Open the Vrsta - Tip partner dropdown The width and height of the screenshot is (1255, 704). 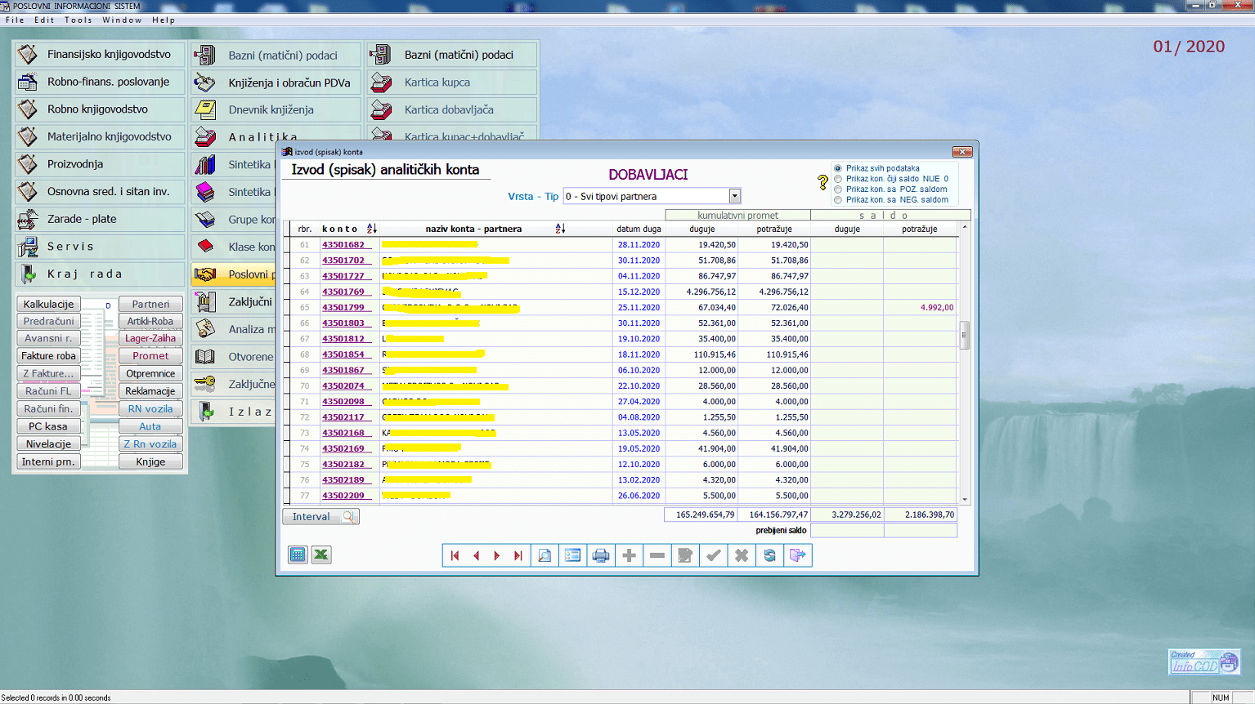click(734, 196)
